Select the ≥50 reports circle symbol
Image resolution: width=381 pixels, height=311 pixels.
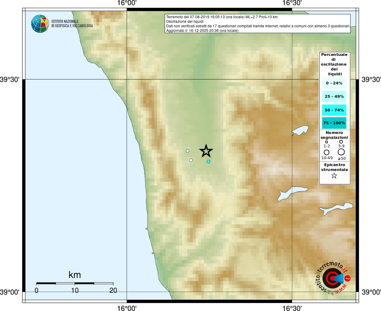pos(341,152)
